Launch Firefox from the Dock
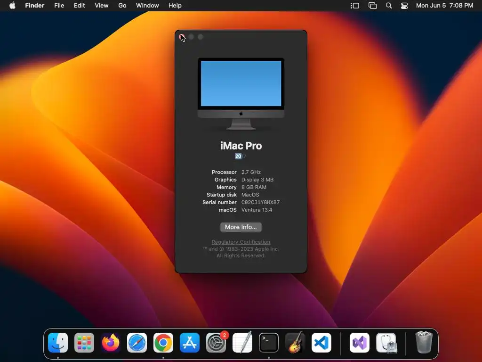 point(111,343)
